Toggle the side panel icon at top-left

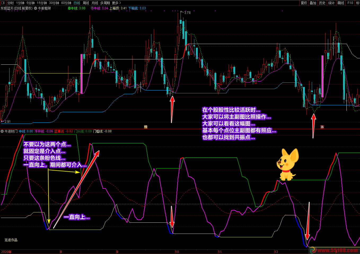click(x=3, y=3)
